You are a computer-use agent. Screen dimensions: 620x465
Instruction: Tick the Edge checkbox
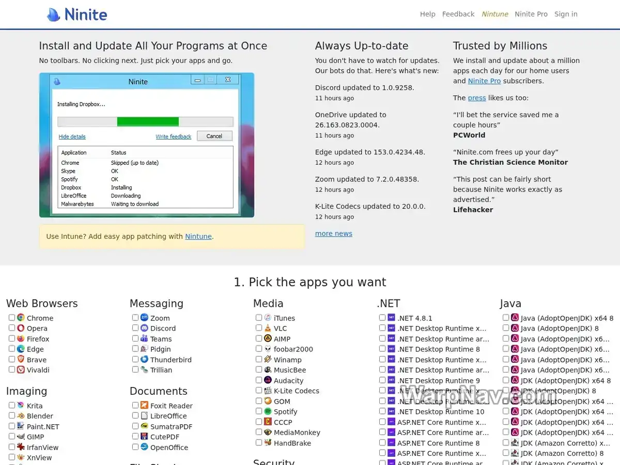pos(12,349)
